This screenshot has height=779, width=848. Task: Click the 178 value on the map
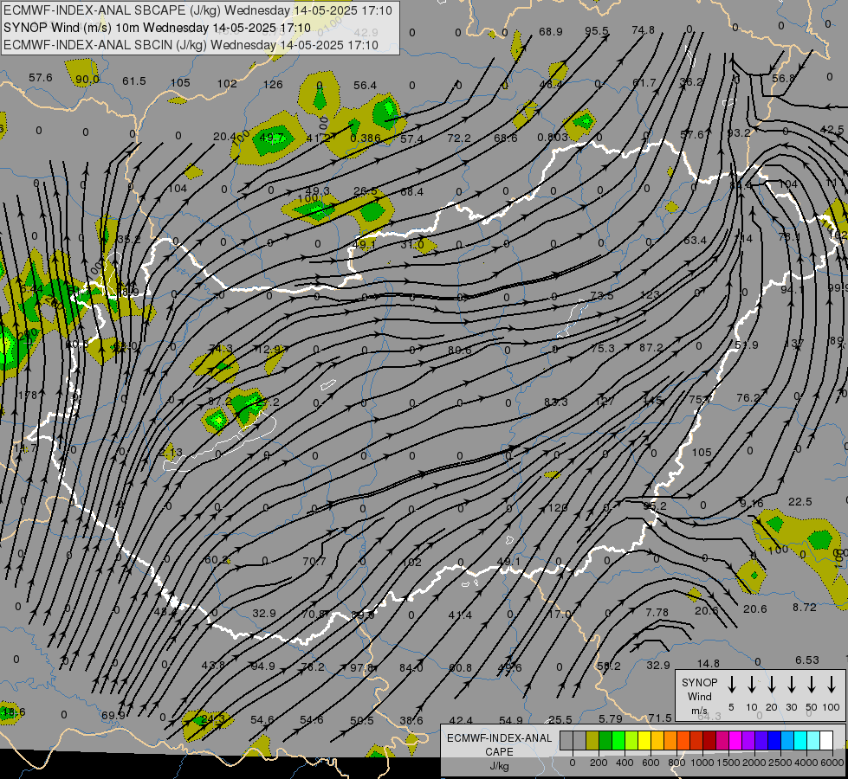[x=27, y=396]
